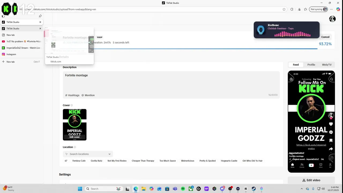Show hidden system tray icons chevron
Screen dimensions: 343x193
pyautogui.click(x=302, y=189)
